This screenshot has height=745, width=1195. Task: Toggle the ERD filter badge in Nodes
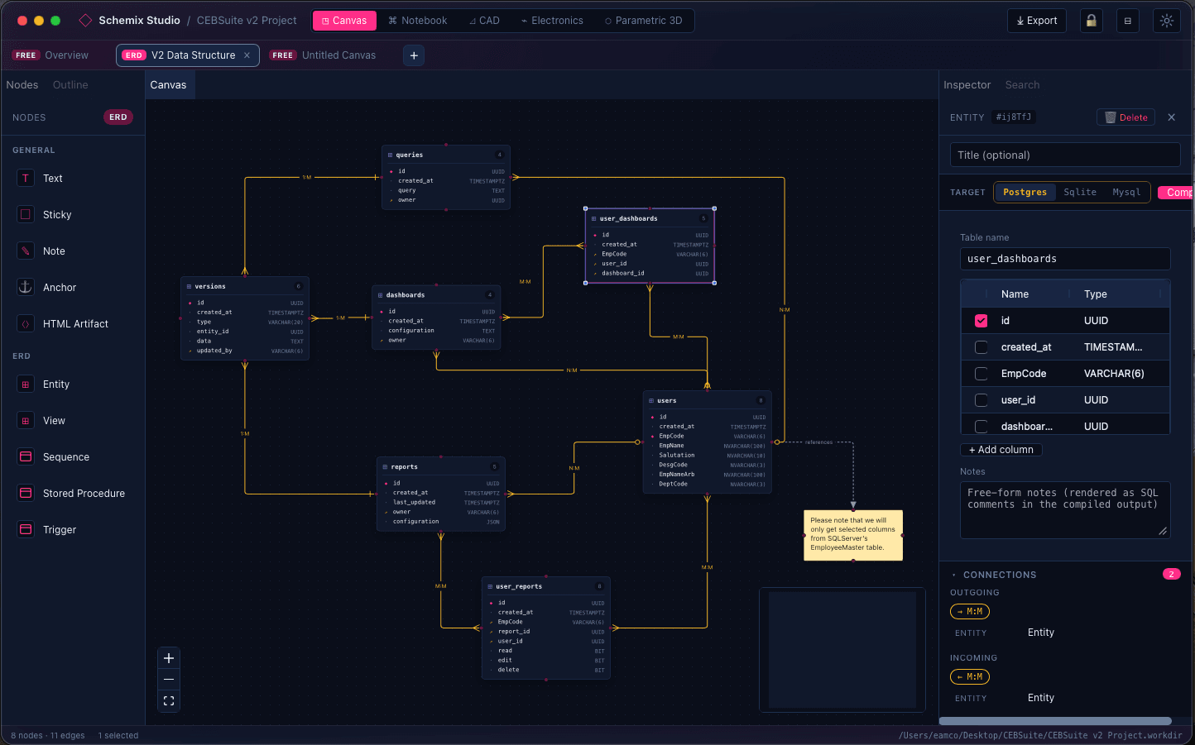118,117
